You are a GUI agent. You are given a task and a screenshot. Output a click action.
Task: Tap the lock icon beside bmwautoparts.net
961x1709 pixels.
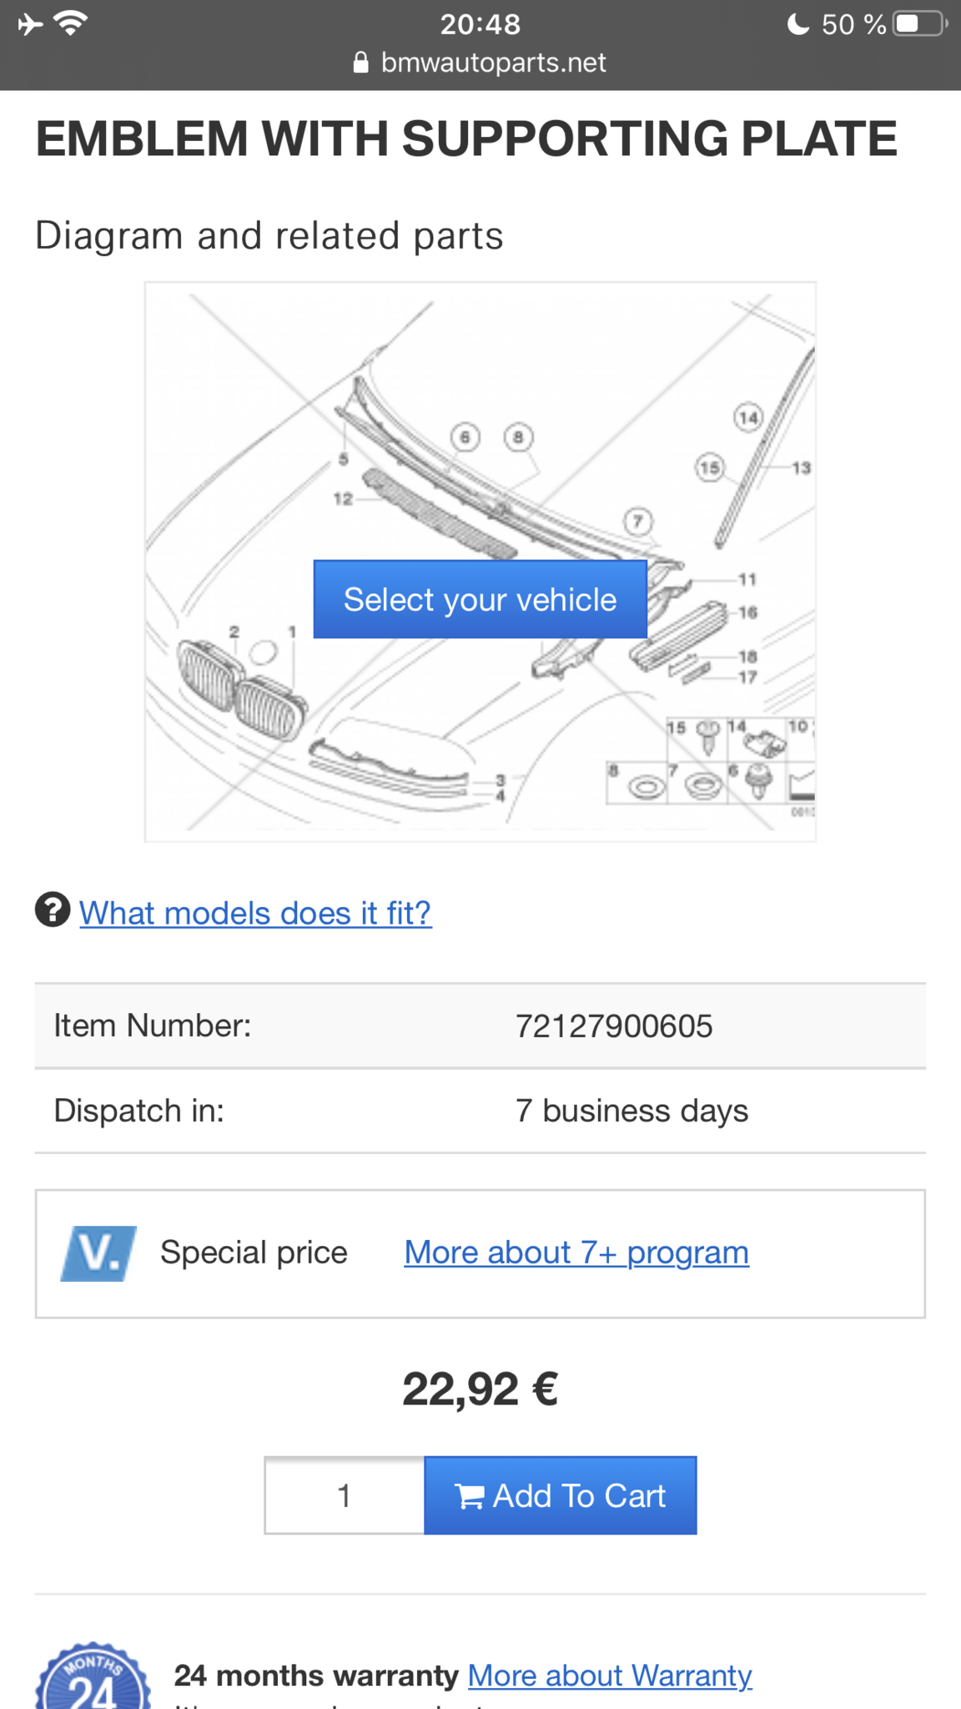[360, 63]
